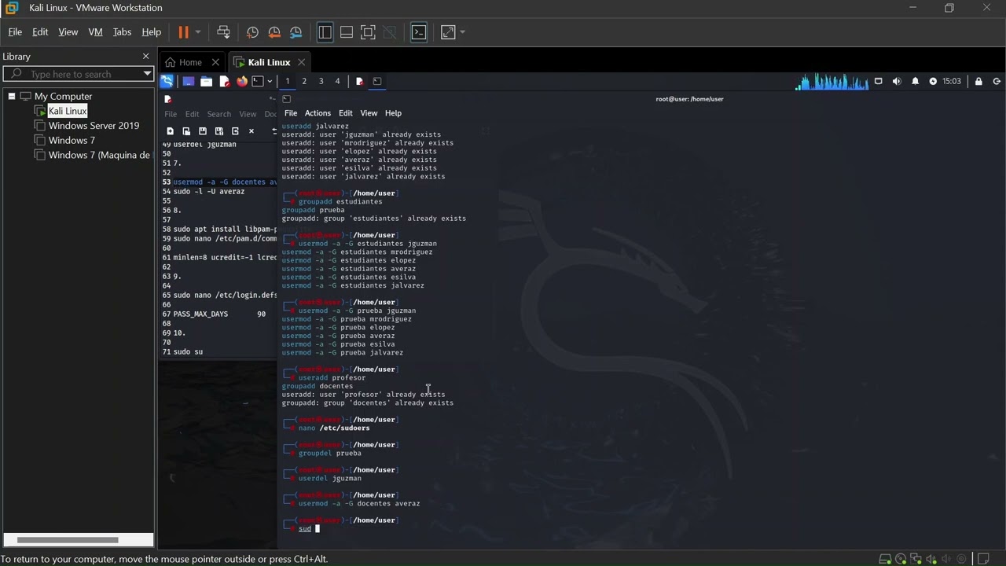Image resolution: width=1006 pixels, height=566 pixels.
Task: Open the library search filter dropdown
Action: click(147, 74)
